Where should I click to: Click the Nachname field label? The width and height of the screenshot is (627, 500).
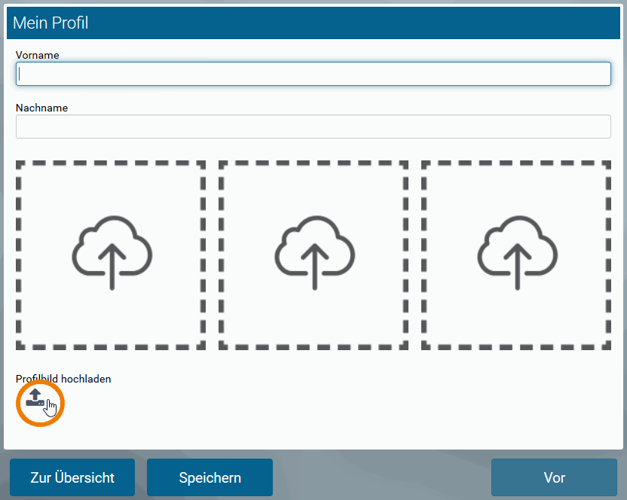[41, 108]
